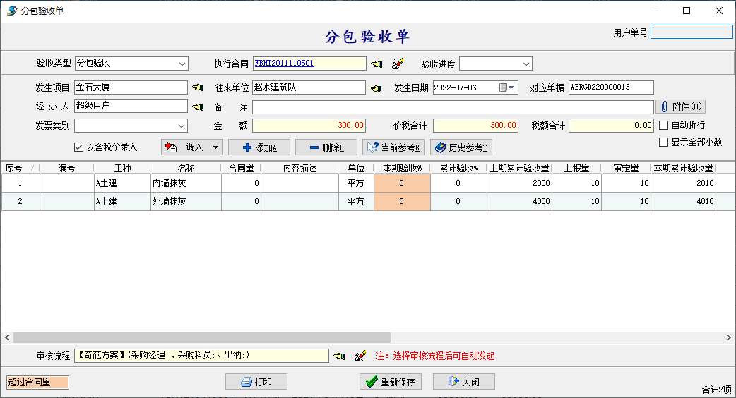Image resolution: width=736 pixels, height=398 pixels.
Task: Click the clear icon beside 审核流程
Action: (360, 356)
